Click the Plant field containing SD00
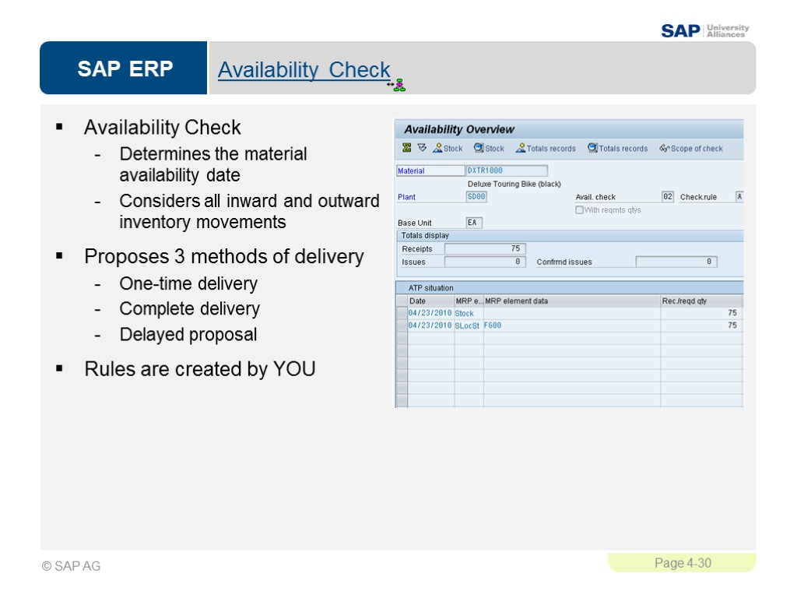This screenshot has height=598, width=797. [x=476, y=197]
